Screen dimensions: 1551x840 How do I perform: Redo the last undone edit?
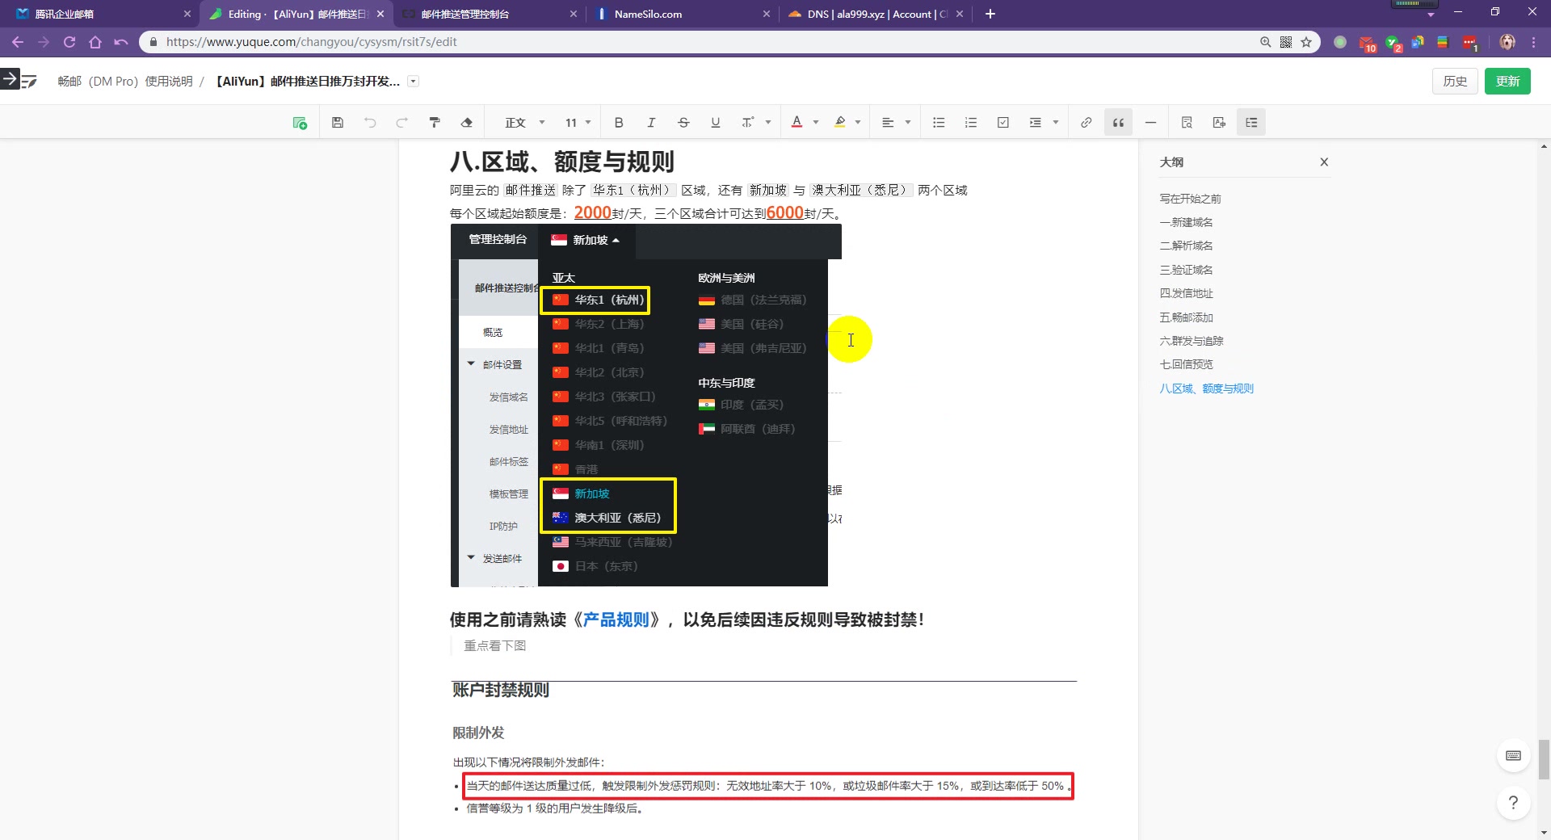[x=401, y=123]
